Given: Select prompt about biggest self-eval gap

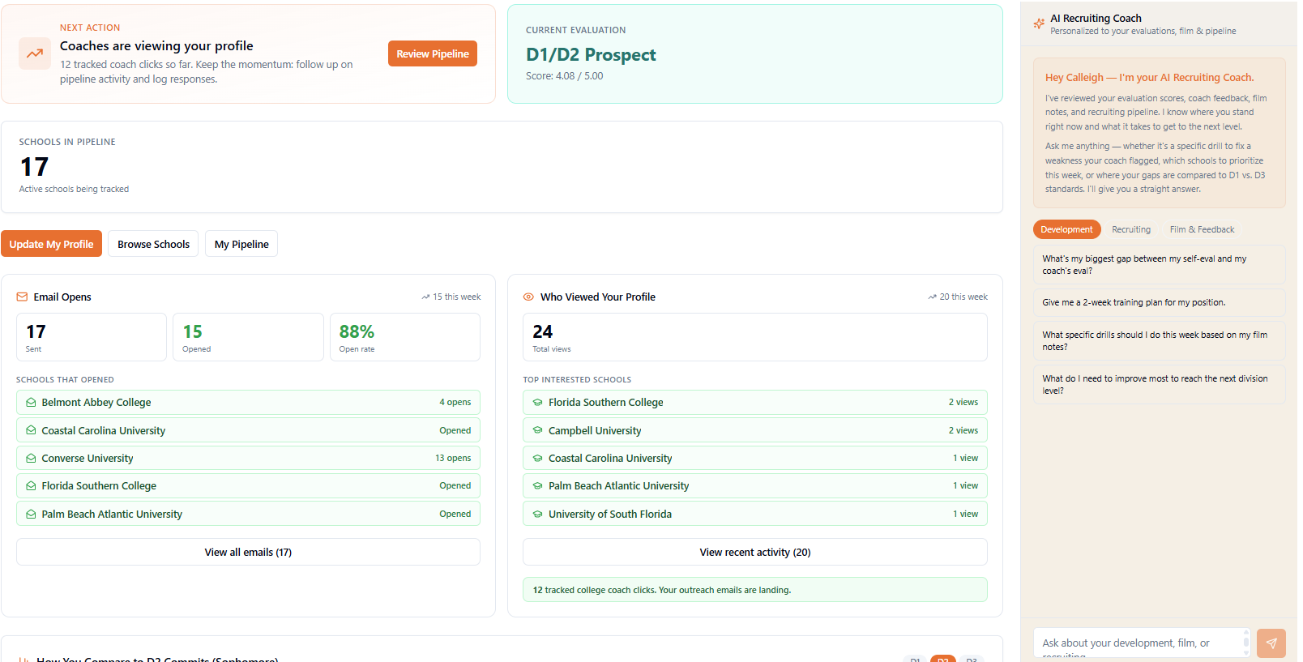Looking at the screenshot, I should 1159,265.
